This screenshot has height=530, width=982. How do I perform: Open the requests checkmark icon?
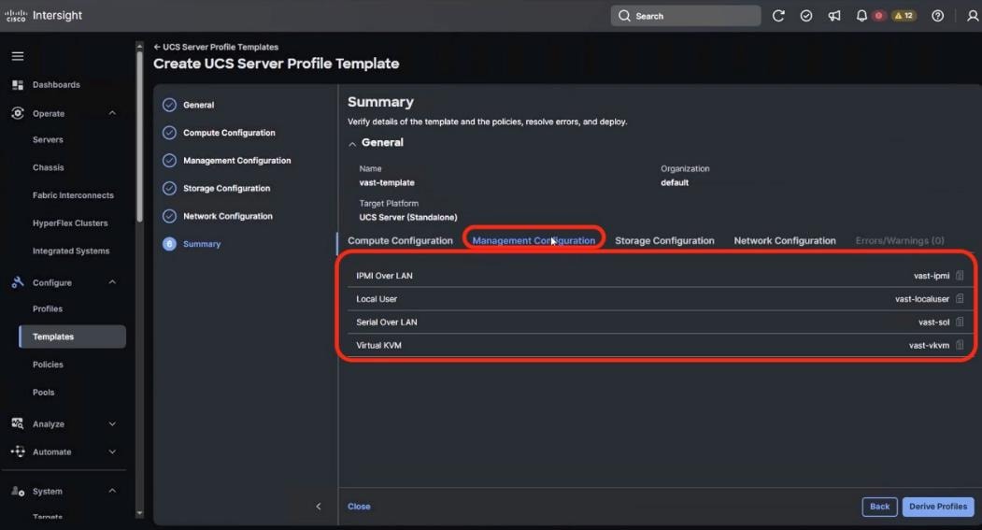[x=806, y=16]
